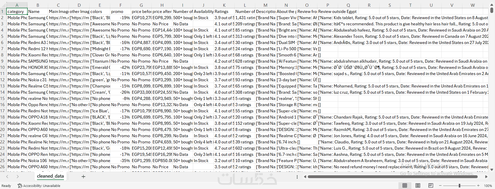
Task: Select the "4.5 out of 5" rating cell
Action: coord(224,136)
